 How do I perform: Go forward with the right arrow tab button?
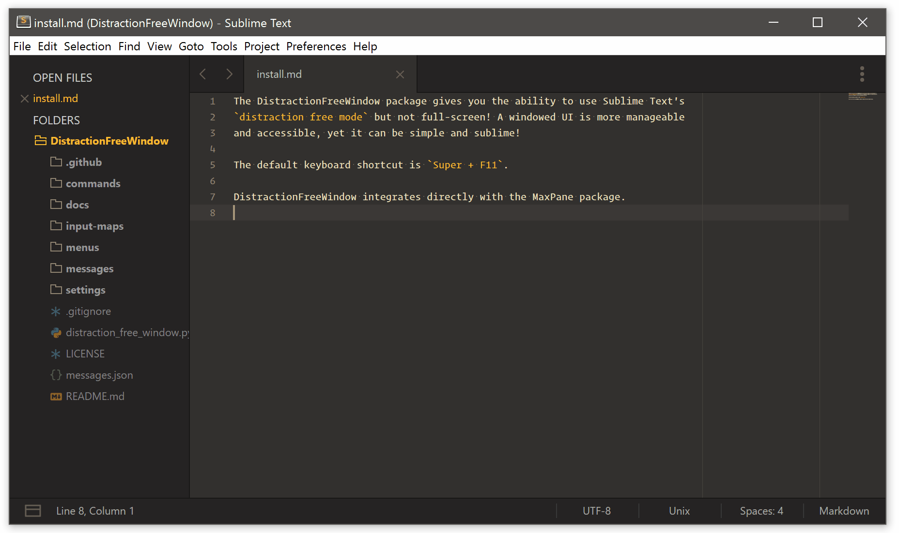(229, 74)
